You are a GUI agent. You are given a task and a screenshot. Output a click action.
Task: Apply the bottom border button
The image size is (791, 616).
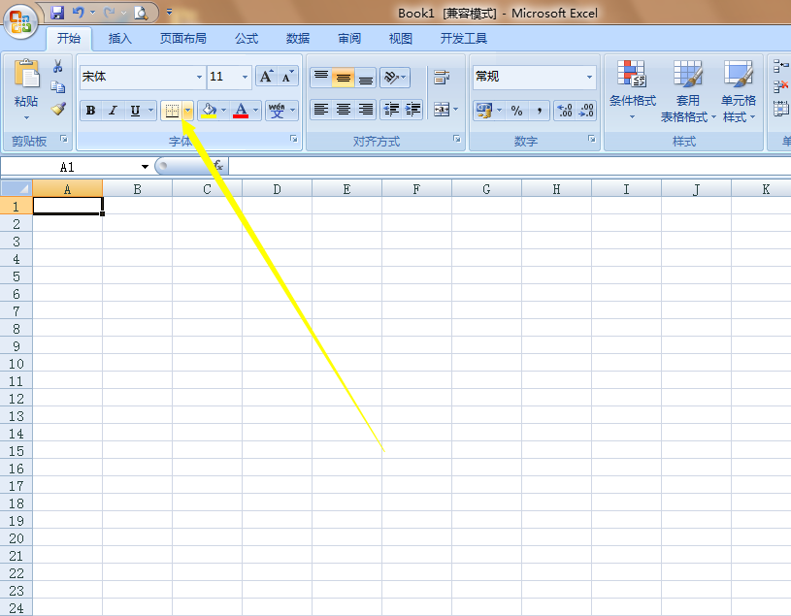172,111
